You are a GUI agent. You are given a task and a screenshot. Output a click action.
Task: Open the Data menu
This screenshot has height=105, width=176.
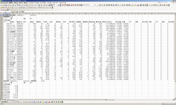[x=37, y=3]
